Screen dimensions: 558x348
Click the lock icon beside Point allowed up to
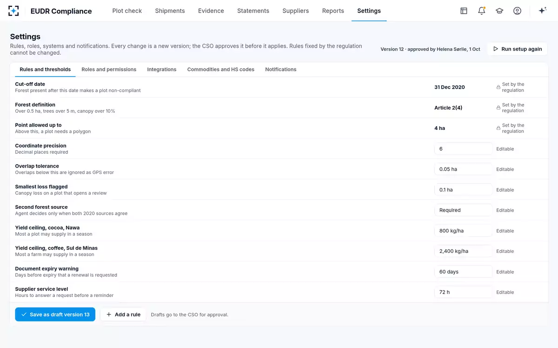pos(498,128)
